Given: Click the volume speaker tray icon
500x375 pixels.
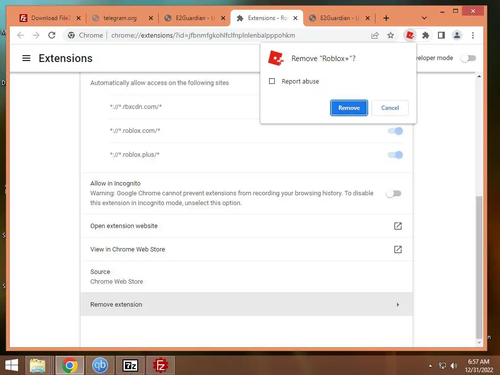Looking at the screenshot, I should click(x=454, y=366).
